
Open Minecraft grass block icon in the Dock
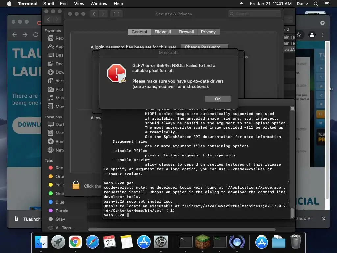coord(203,242)
